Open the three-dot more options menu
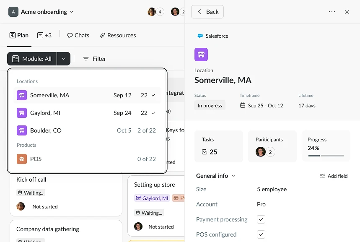The image size is (360, 242). pos(332,12)
